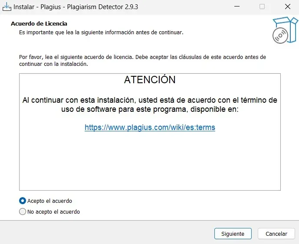Click "Al continuar con esta instalación" license text
The width and height of the screenshot is (299, 244).
pyautogui.click(x=150, y=104)
